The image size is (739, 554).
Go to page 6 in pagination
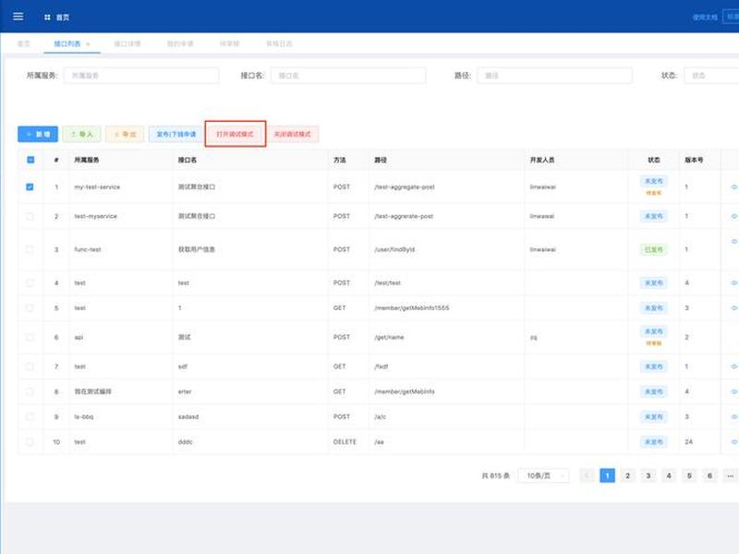point(709,476)
